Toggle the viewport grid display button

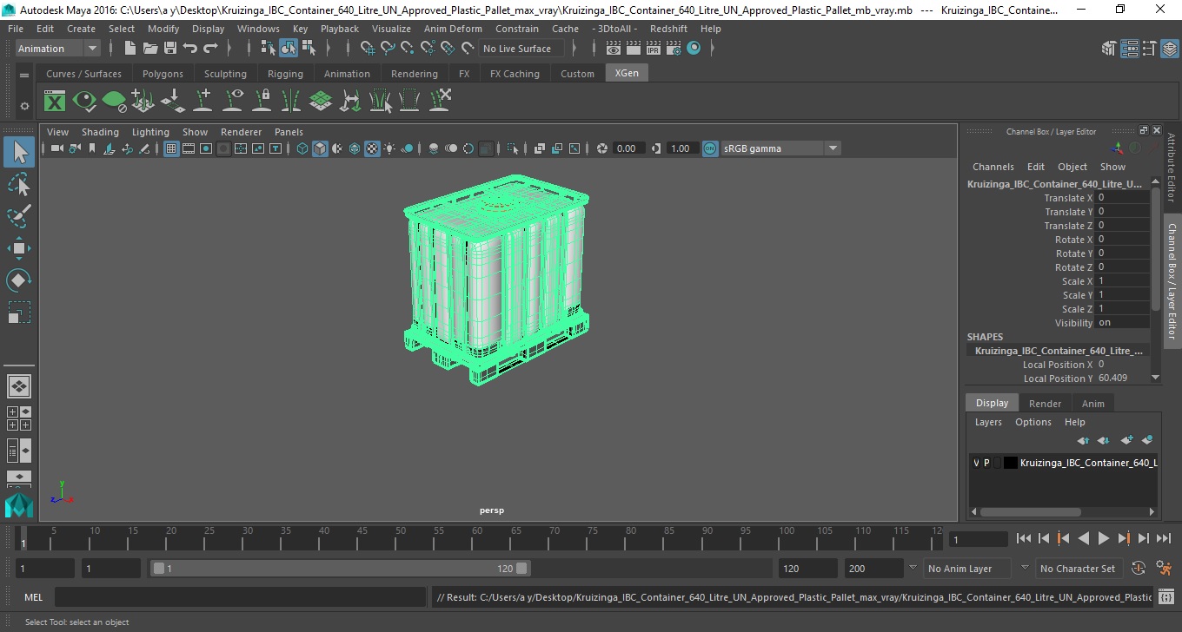[171, 148]
